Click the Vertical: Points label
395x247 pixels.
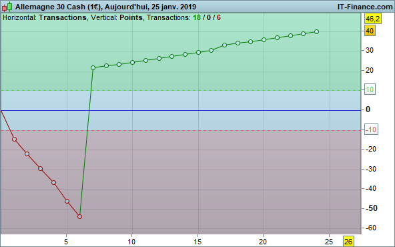117,17
